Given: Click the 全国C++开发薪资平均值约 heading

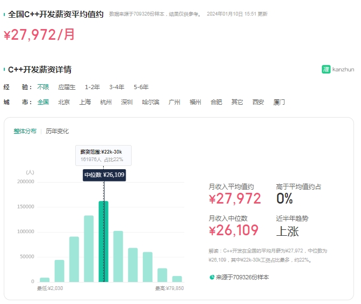Looking at the screenshot, I should [x=56, y=15].
